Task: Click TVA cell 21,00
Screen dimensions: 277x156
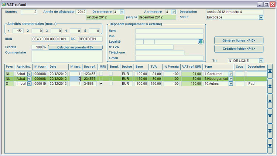Action: (156, 74)
